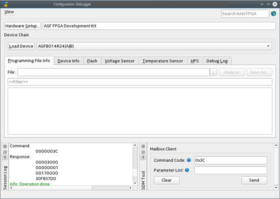Click the Session Log left scroll arrow
The image size is (280, 199).
pos(11,188)
